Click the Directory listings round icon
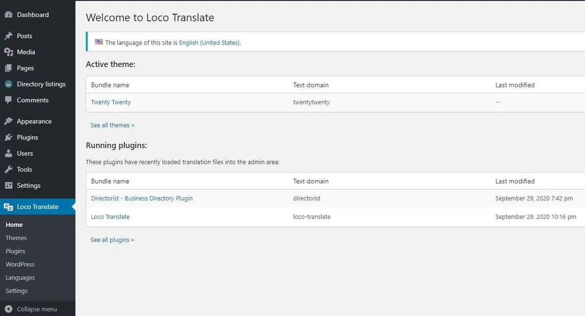 8,84
